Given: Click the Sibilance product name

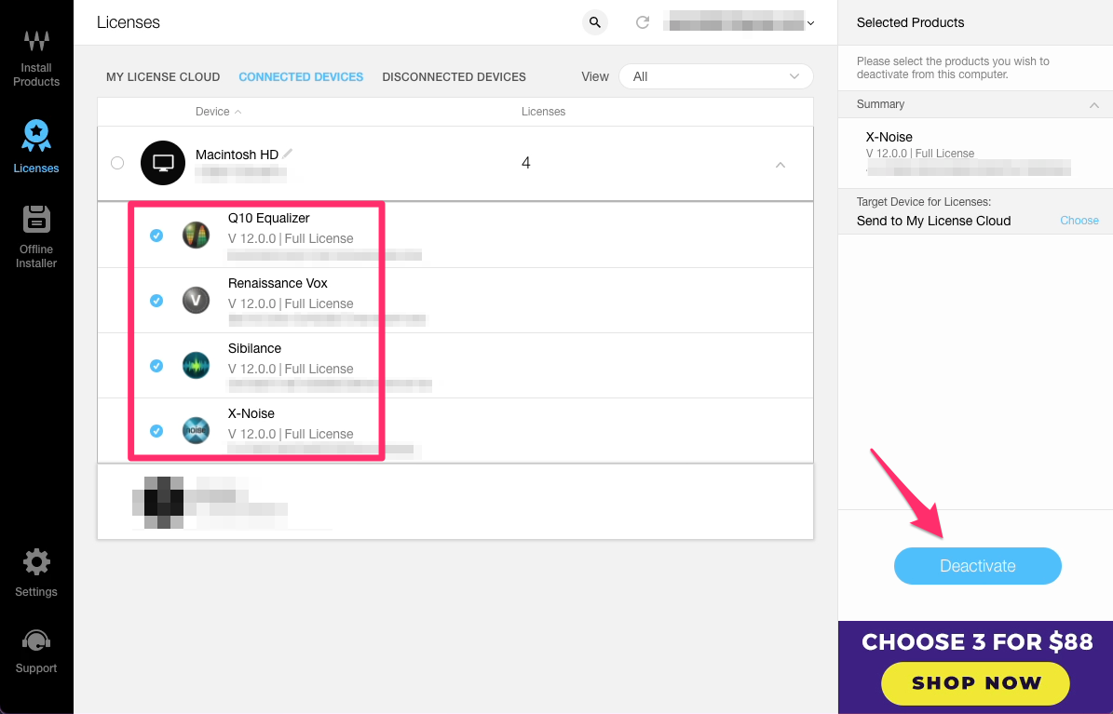Looking at the screenshot, I should [x=254, y=348].
